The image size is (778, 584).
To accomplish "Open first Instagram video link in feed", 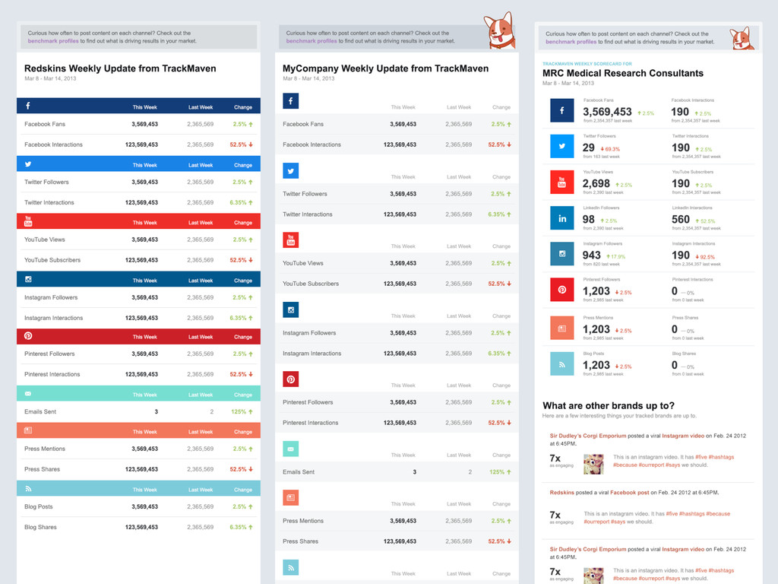I will coord(683,436).
